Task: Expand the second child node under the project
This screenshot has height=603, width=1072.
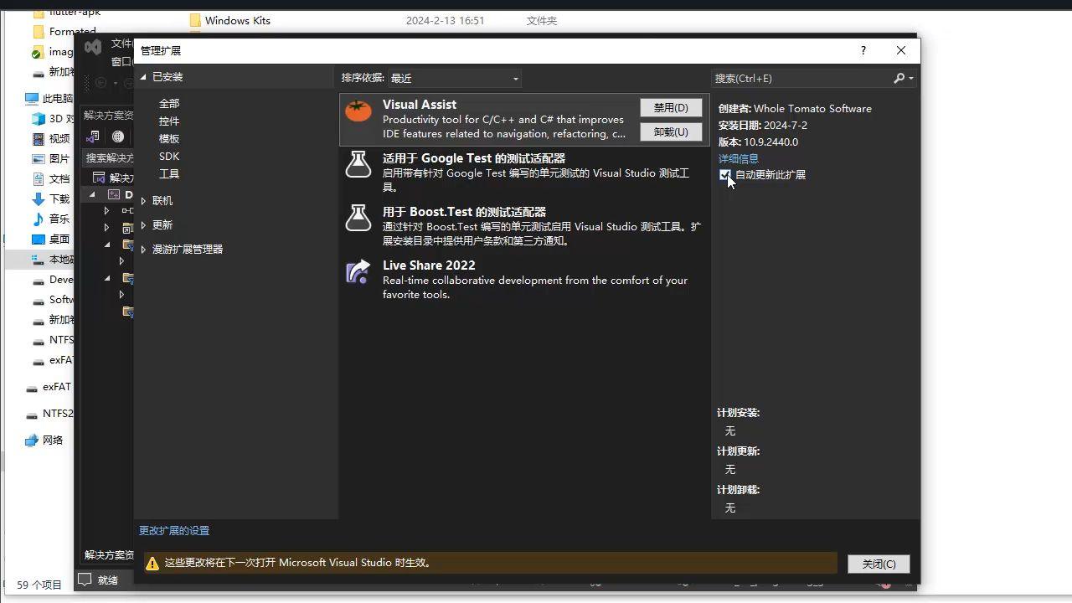Action: (106, 227)
